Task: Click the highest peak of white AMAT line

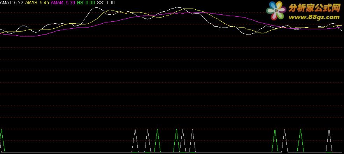Action: coord(96,8)
